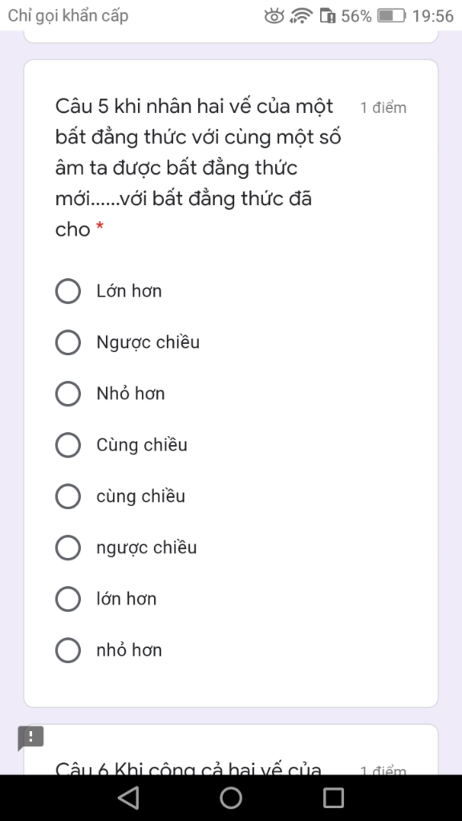
Task: Select the lowercase "cùng chiều" radio option
Action: tap(68, 496)
